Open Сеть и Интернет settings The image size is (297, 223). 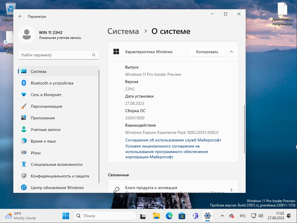pos(59,95)
